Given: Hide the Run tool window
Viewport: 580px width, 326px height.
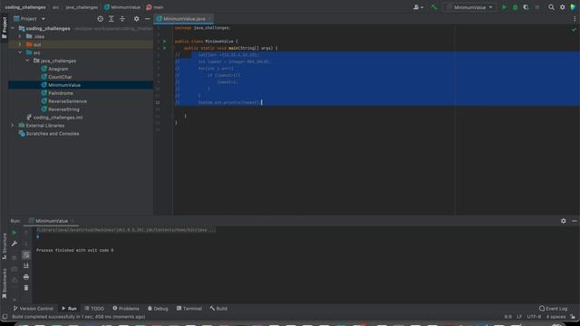Looking at the screenshot, I should (x=574, y=221).
